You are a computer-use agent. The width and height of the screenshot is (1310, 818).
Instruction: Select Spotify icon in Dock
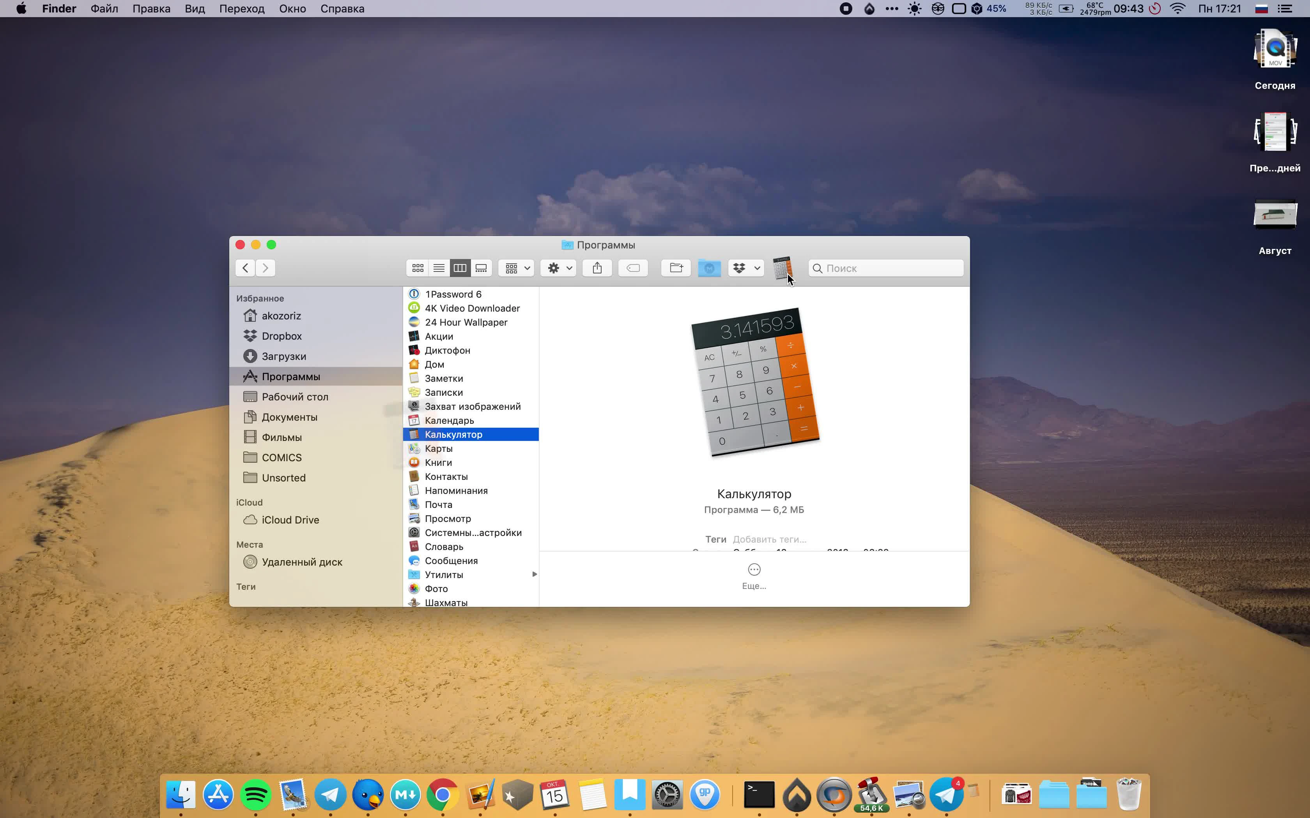(256, 795)
